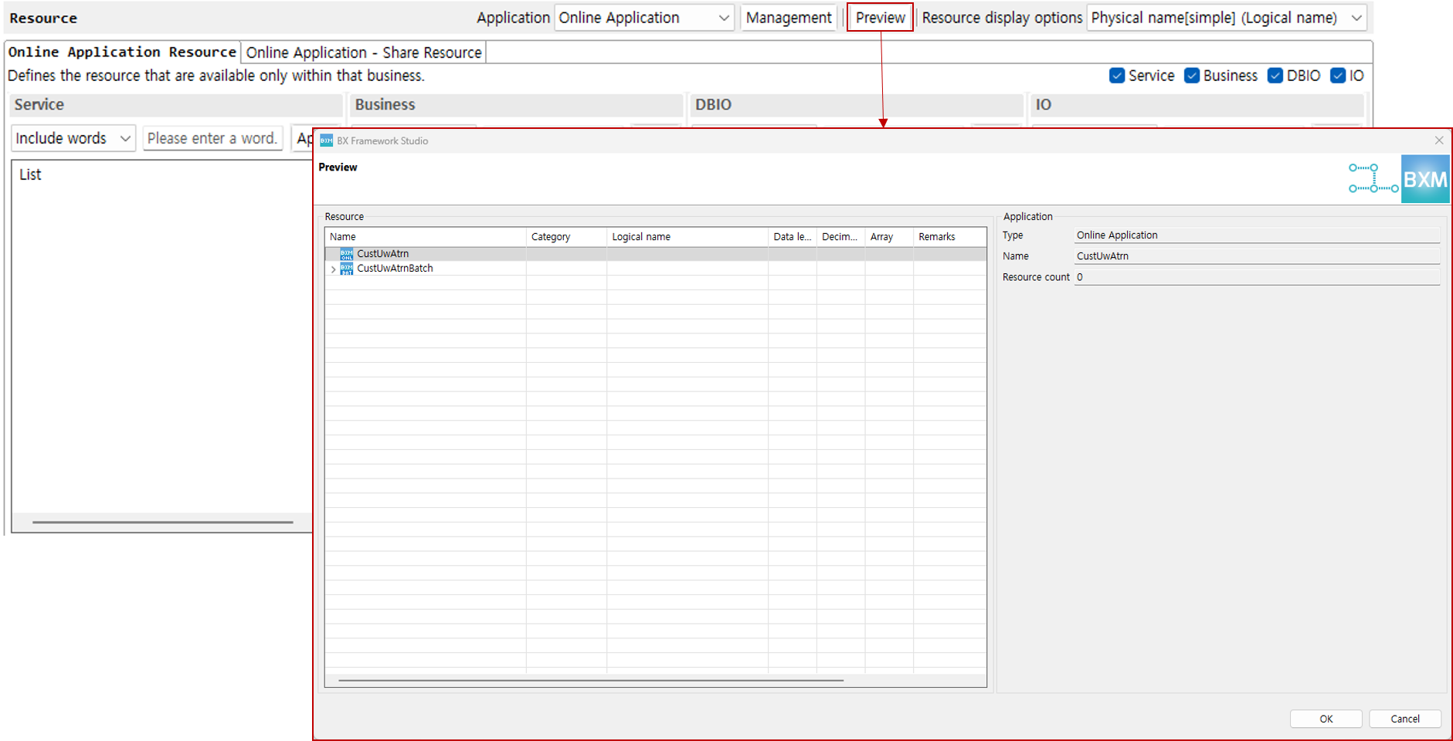
Task: Click the network nodes graphic beside BXM logo
Action: (1373, 178)
